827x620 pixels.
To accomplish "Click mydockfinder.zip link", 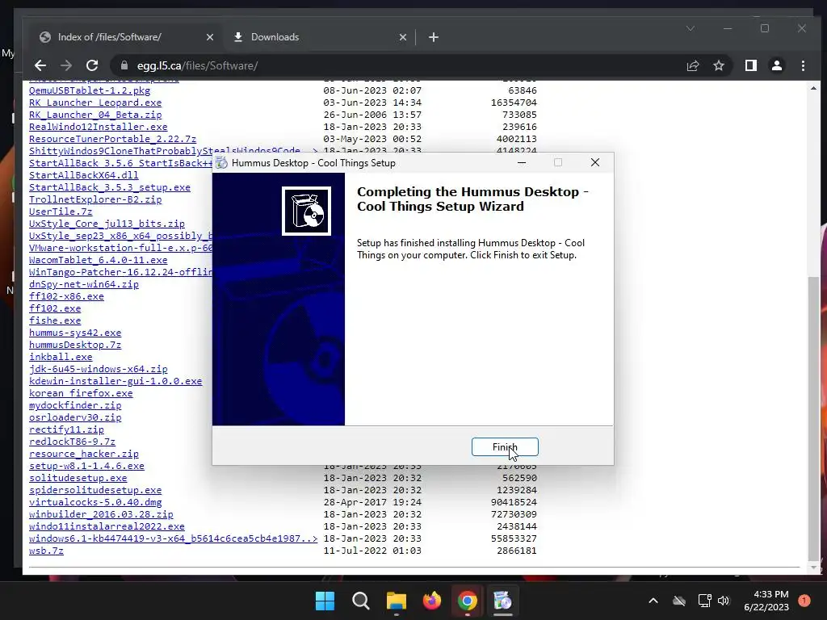I will point(75,406).
